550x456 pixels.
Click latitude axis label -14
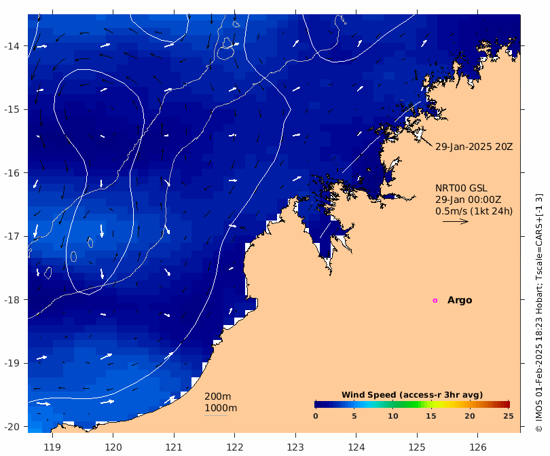point(12,46)
